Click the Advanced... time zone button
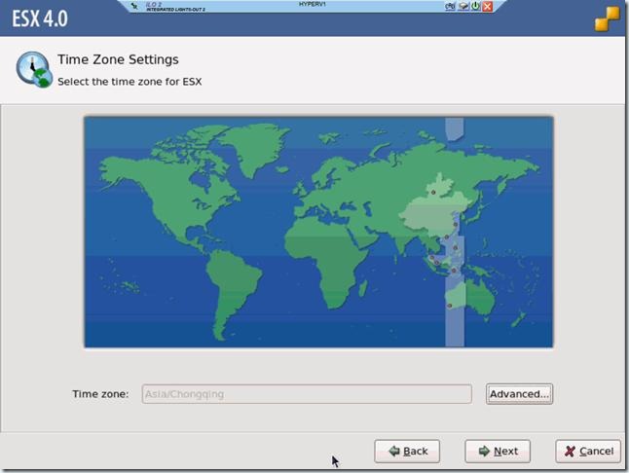Viewport: 629px width, 473px height. pyautogui.click(x=519, y=393)
